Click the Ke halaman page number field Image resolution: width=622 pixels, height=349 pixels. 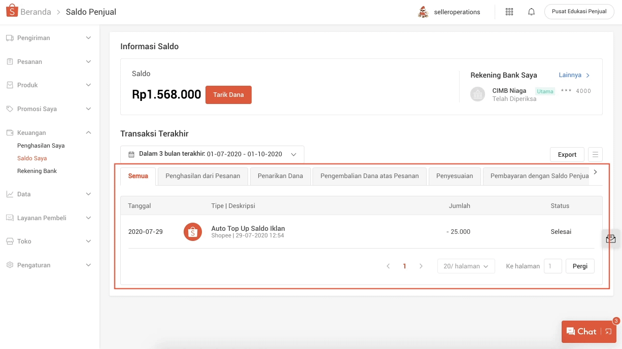553,266
